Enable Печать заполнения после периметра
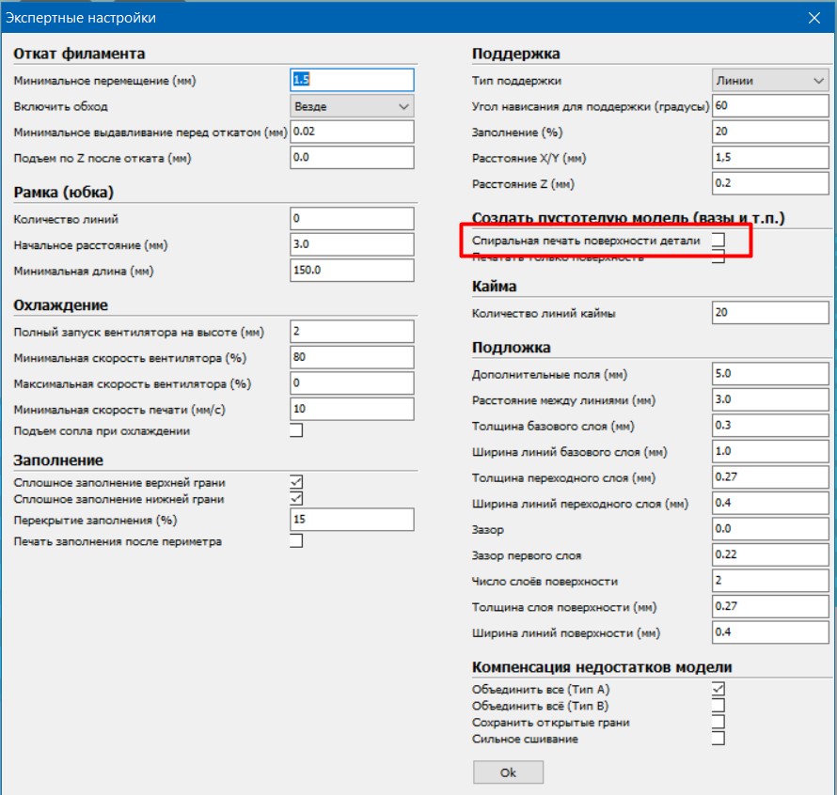Screen dimensions: 837x795 (x=296, y=541)
